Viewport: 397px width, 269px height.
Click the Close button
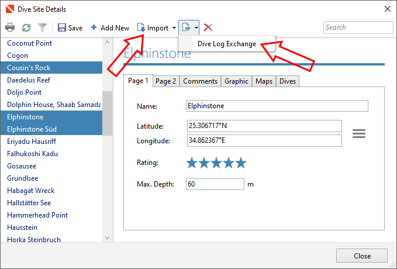coord(362,256)
